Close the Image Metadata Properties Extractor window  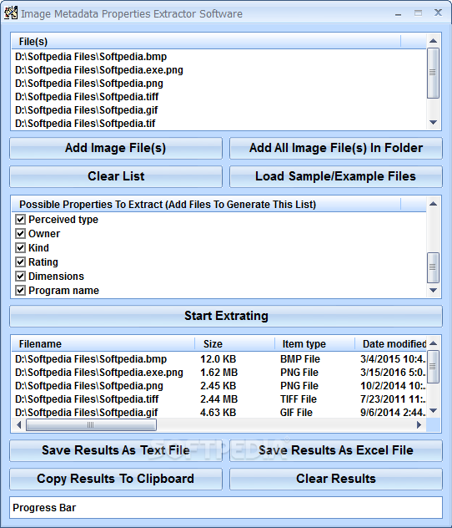[x=438, y=13]
